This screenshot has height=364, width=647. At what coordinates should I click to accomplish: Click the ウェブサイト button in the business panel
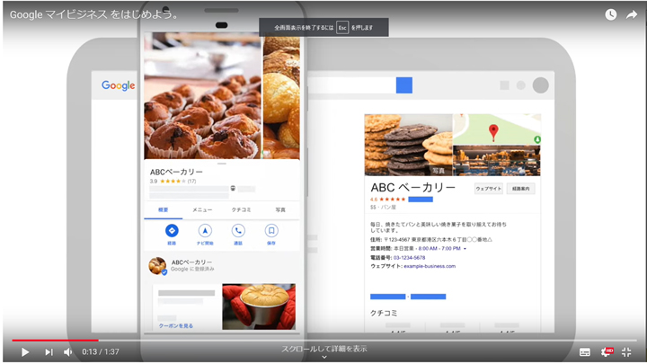pyautogui.click(x=489, y=189)
